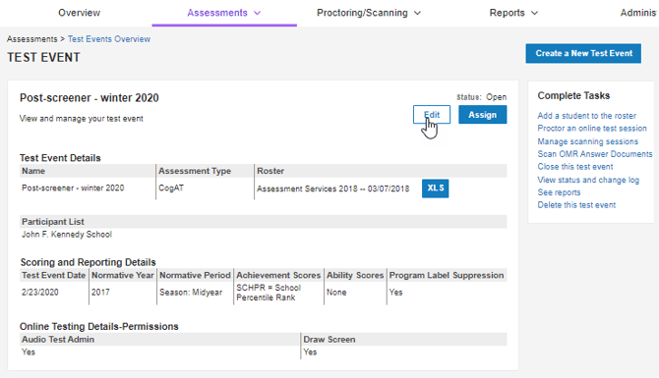Image resolution: width=659 pixels, height=378 pixels.
Task: Open Manage scanning sessions link
Action: click(x=587, y=141)
